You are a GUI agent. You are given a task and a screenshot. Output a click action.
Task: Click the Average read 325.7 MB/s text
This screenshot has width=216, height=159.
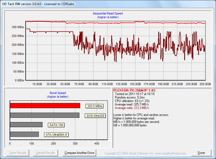132,104
